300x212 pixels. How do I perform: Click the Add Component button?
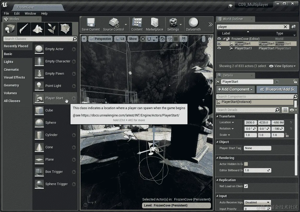235,89
